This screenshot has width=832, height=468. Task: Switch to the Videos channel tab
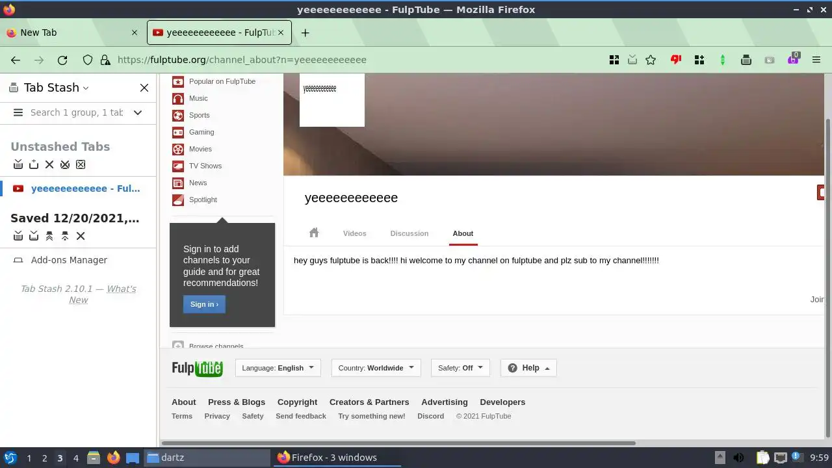[x=355, y=233]
